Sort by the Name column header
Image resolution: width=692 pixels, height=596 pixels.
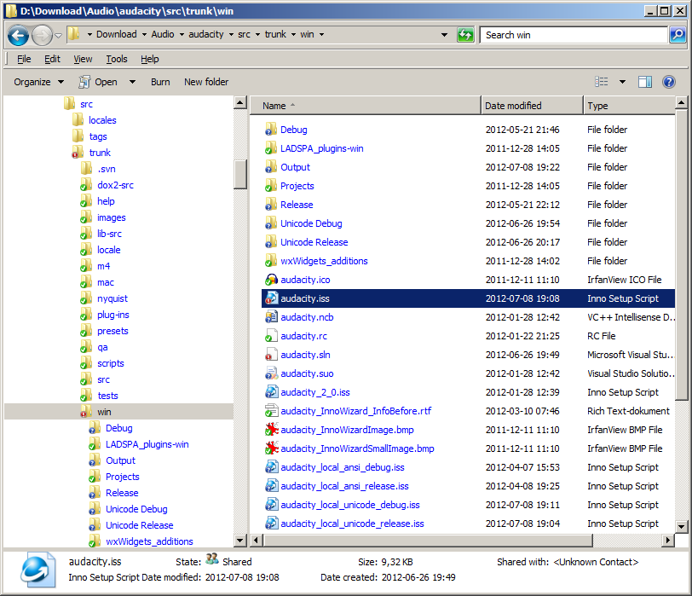(x=366, y=106)
